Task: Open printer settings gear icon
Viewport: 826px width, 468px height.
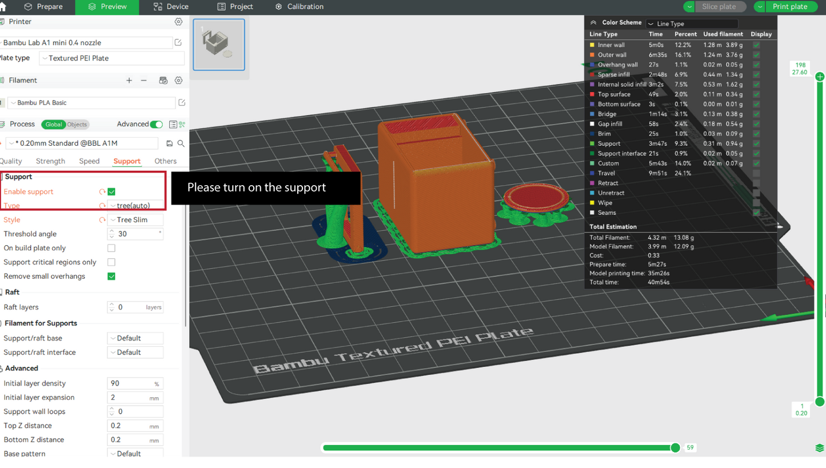Action: click(x=178, y=22)
